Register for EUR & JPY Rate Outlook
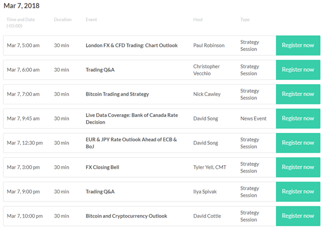 (298, 143)
